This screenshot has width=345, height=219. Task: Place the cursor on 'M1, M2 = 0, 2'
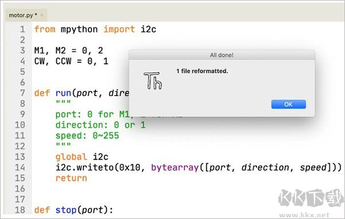point(68,51)
